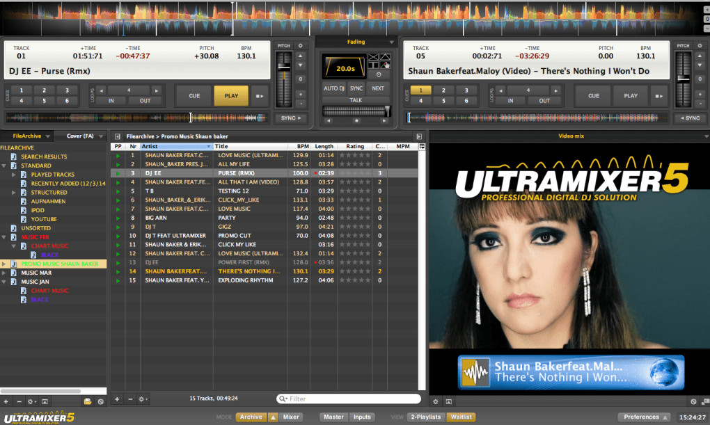The width and height of the screenshot is (710, 425).
Task: Click the stop-play icon on left deck
Action: [260, 96]
